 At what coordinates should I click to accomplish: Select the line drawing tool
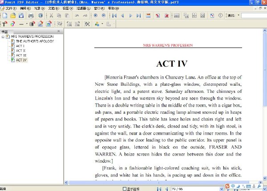pos(21,24)
